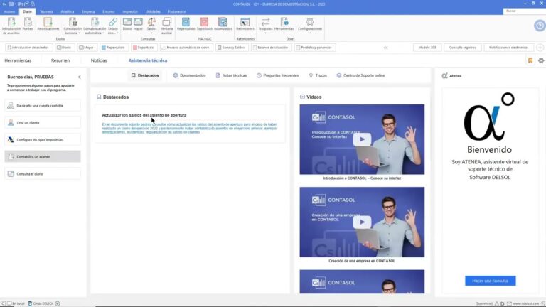Open dashboard settings gear icon

pos(541,60)
